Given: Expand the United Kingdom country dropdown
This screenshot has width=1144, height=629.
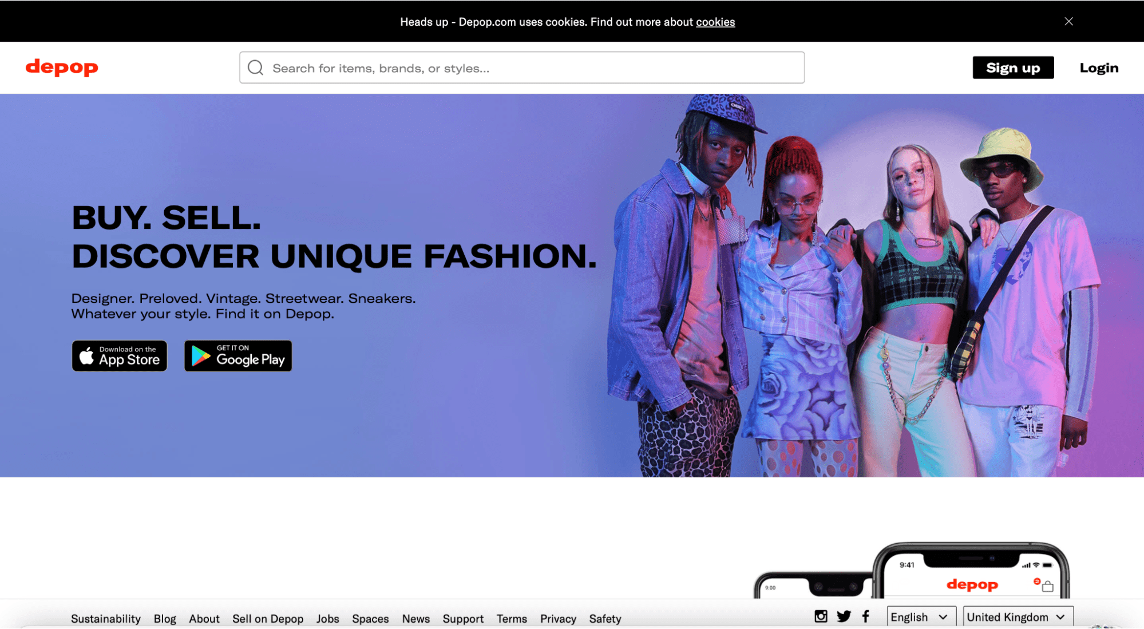Looking at the screenshot, I should click(1018, 617).
